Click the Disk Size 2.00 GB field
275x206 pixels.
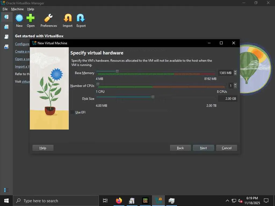click(227, 99)
